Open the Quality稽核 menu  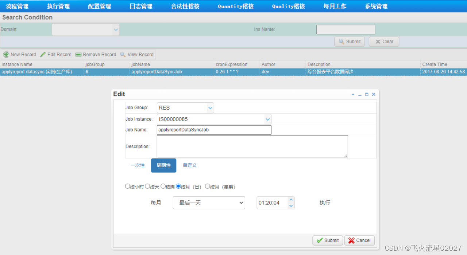coord(289,6)
